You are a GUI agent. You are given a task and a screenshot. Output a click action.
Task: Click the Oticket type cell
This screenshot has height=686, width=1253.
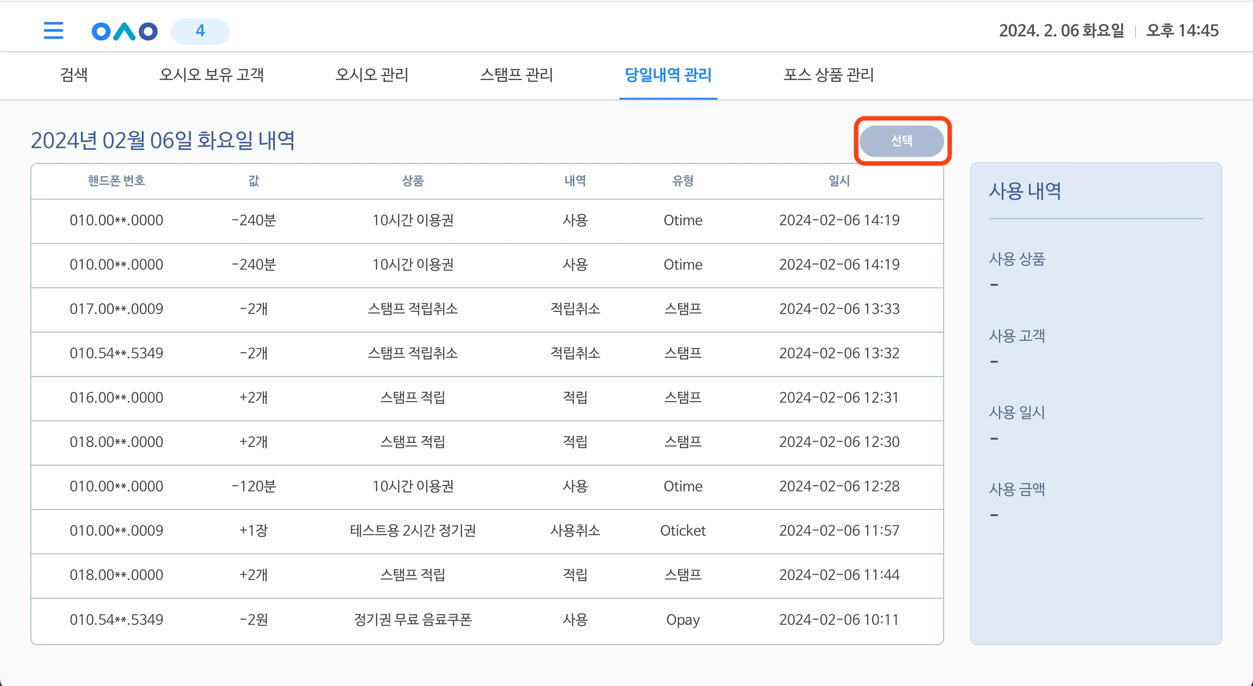coord(683,530)
